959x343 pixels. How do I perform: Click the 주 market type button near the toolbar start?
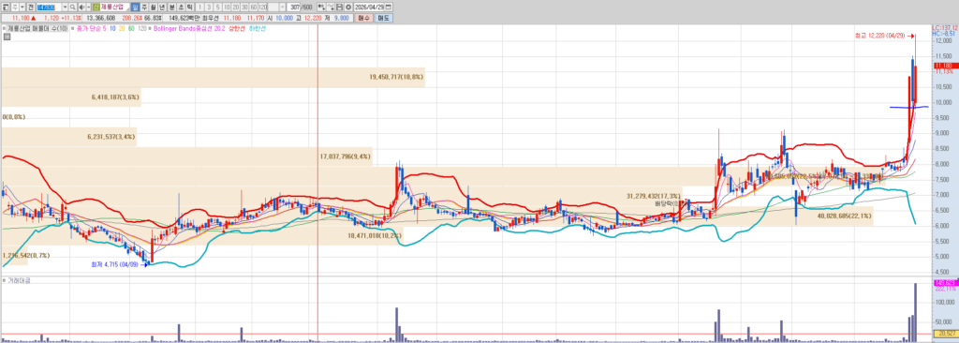pos(15,7)
